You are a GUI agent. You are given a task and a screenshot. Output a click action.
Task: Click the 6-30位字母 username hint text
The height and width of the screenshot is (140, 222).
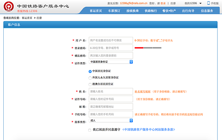(154, 40)
